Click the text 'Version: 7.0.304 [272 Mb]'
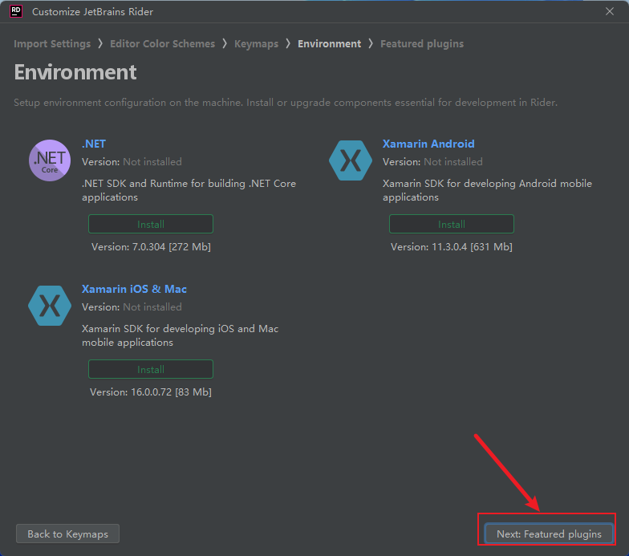The height and width of the screenshot is (556, 629). (151, 247)
